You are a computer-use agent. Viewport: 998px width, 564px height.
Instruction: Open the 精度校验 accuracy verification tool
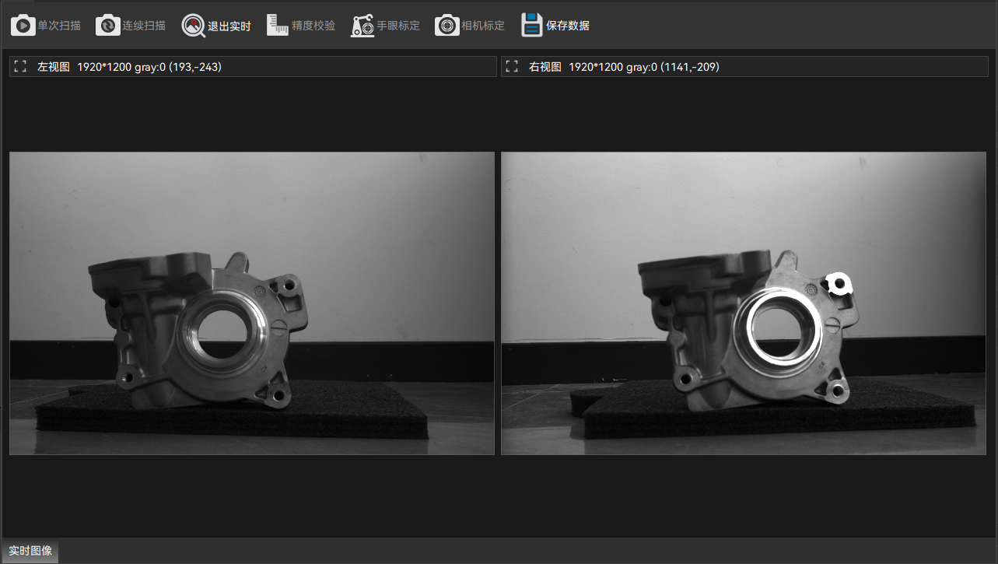tap(277, 24)
